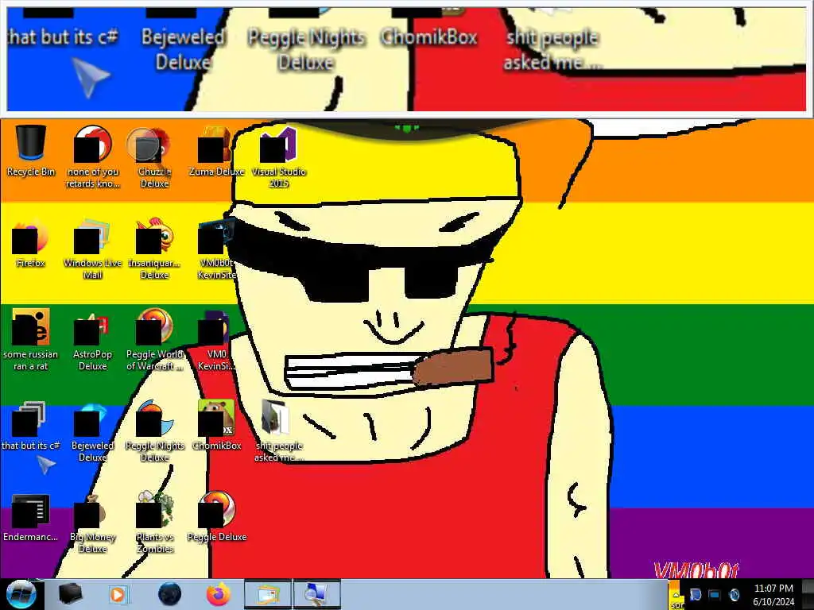Open the Action Center flag in tray
814x610 pixels.
click(696, 594)
